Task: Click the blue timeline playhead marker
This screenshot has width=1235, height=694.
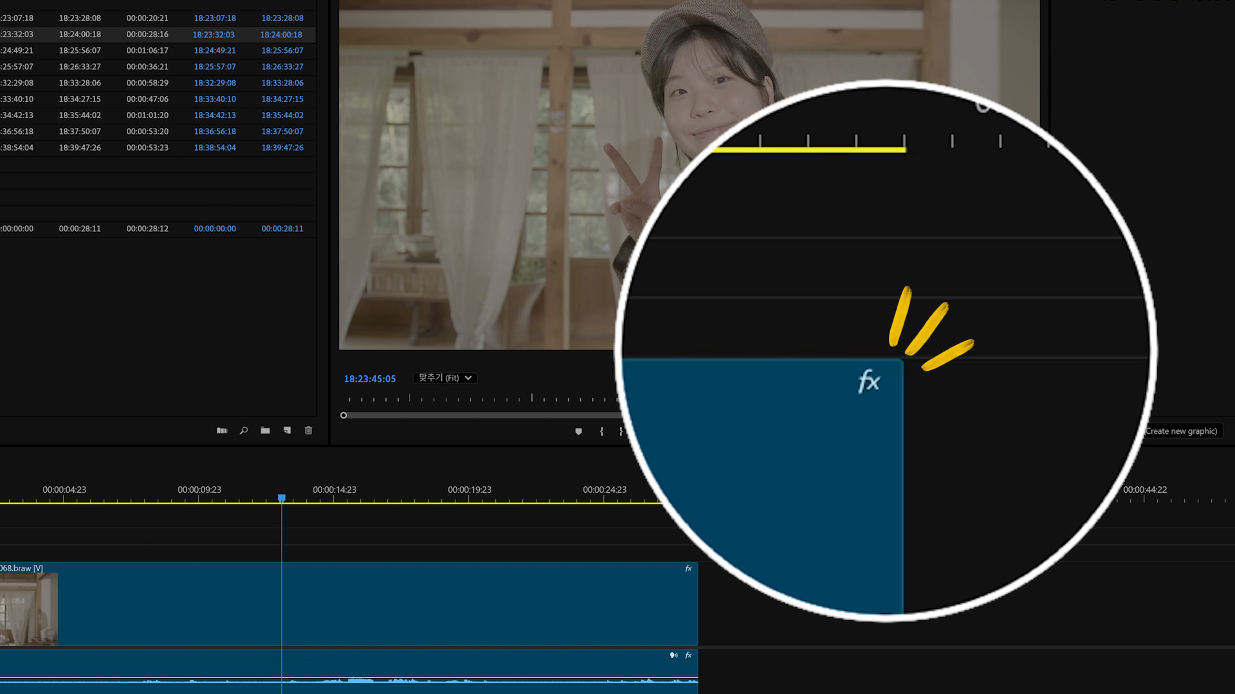Action: click(282, 498)
